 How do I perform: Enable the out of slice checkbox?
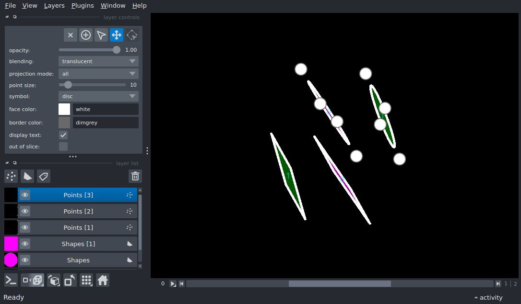(x=63, y=146)
